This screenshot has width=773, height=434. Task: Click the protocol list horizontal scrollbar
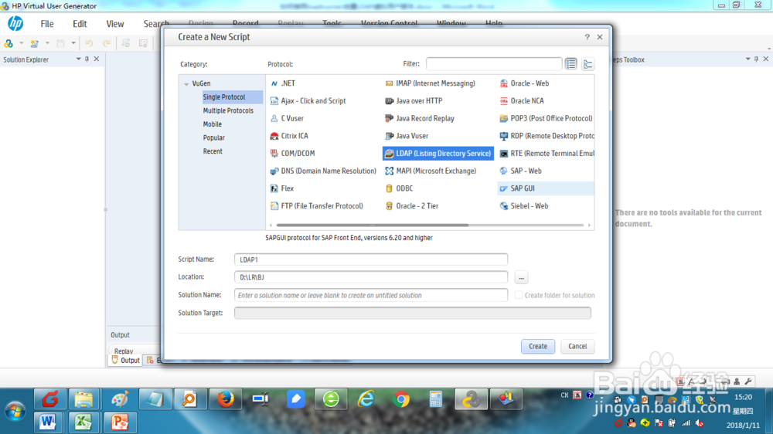pyautogui.click(x=373, y=225)
